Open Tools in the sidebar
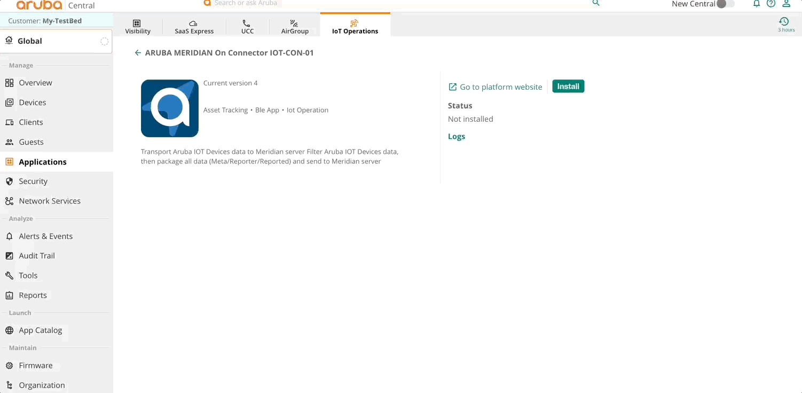802x393 pixels. (x=57, y=276)
